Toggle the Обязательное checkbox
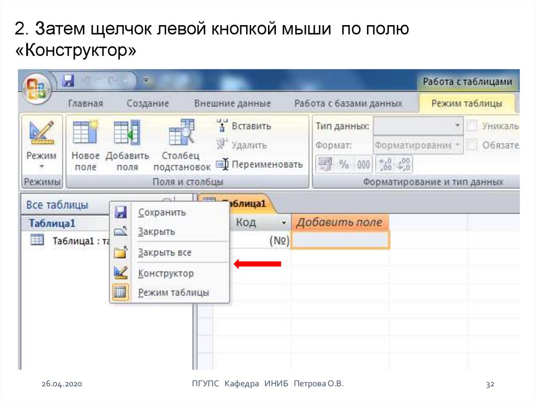 click(x=472, y=145)
